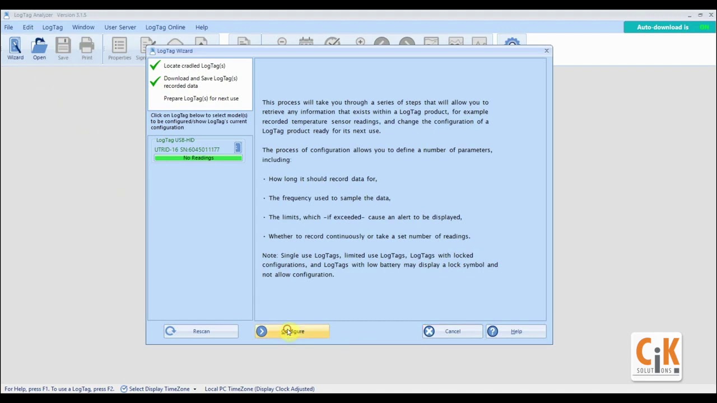The width and height of the screenshot is (717, 403).
Task: Select the LogTag USB-HID UTRID-16 device
Action: tap(198, 151)
